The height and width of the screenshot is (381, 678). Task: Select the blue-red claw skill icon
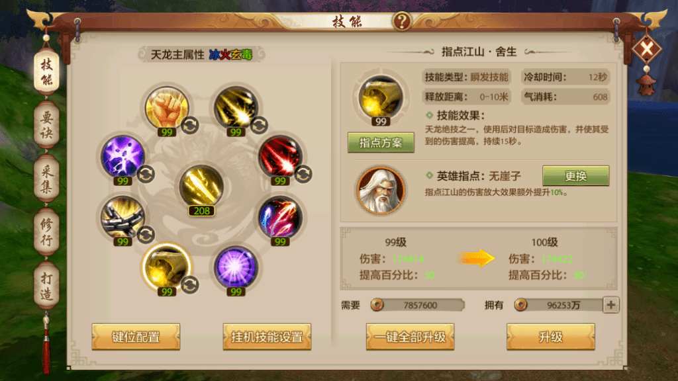point(280,217)
